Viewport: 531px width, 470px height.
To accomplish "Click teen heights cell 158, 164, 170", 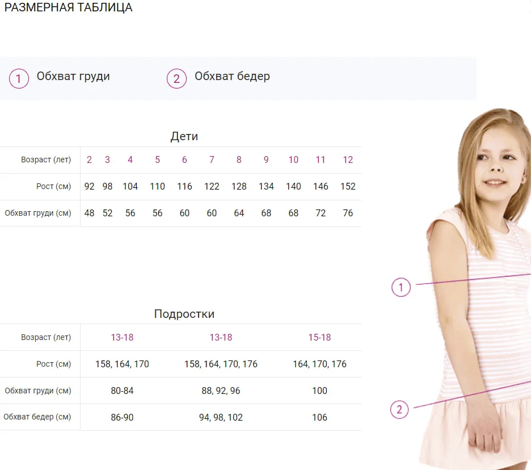I will pos(122,364).
